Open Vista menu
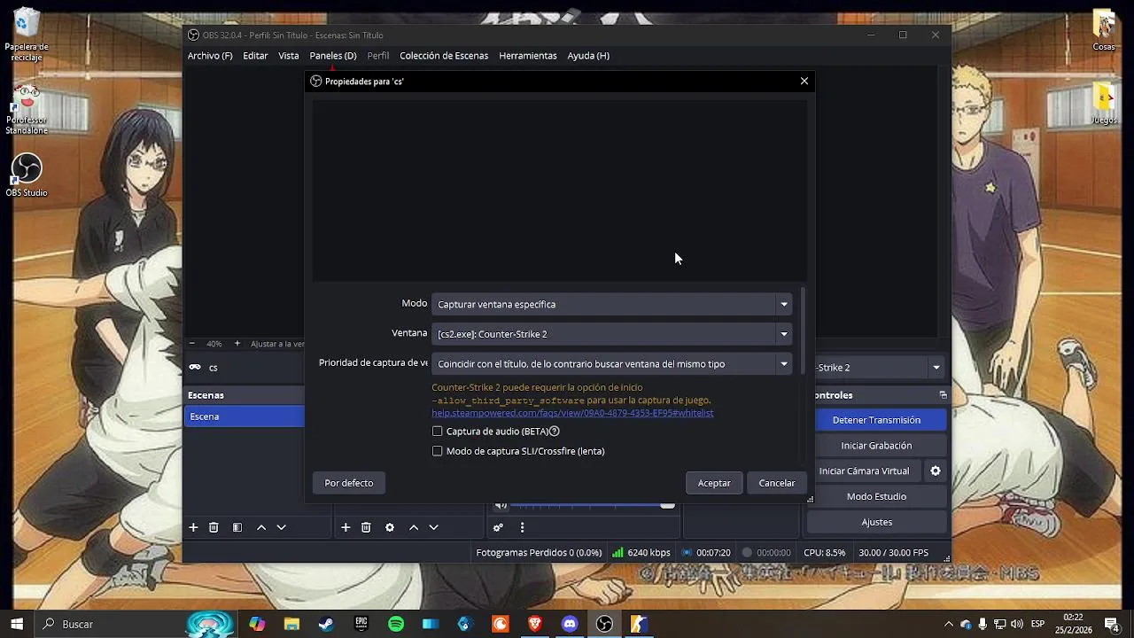Screen dimensions: 1134x638 tap(289, 56)
